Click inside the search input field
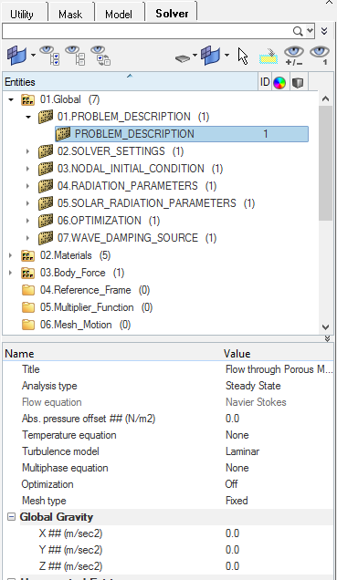337x580 pixels. 147,31
